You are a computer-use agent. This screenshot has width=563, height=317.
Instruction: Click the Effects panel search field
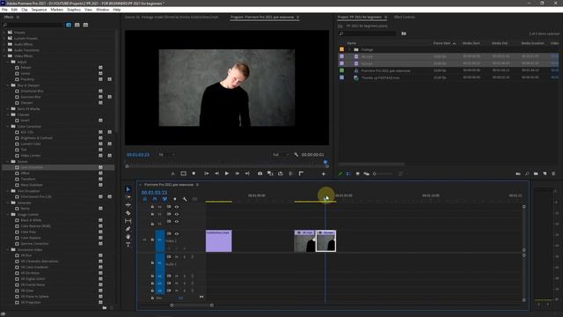click(x=33, y=25)
